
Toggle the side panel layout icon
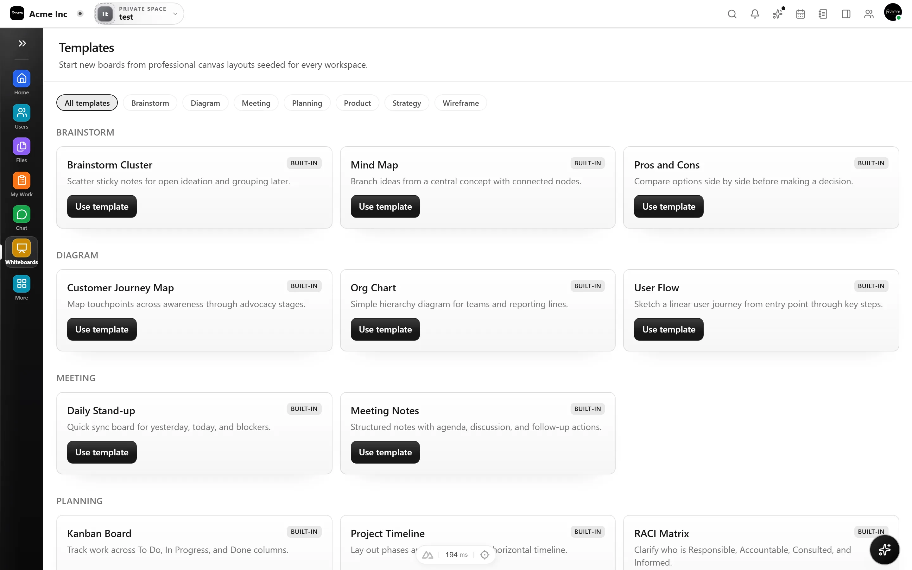click(846, 14)
